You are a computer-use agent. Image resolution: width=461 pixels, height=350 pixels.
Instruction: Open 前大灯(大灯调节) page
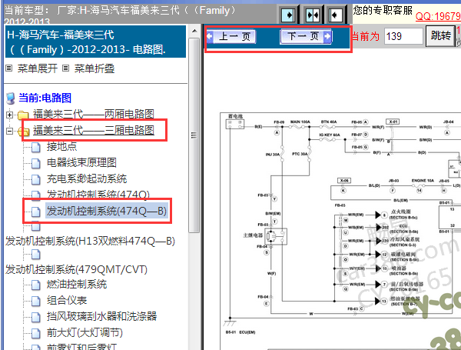tap(85, 332)
